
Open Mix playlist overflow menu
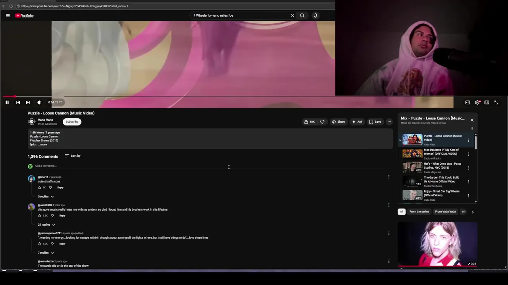point(472,129)
